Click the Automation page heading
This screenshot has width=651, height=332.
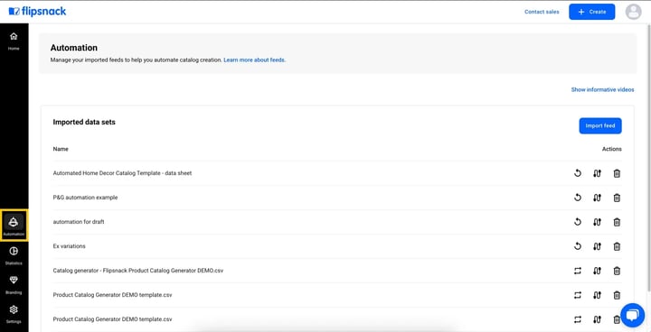coord(74,48)
